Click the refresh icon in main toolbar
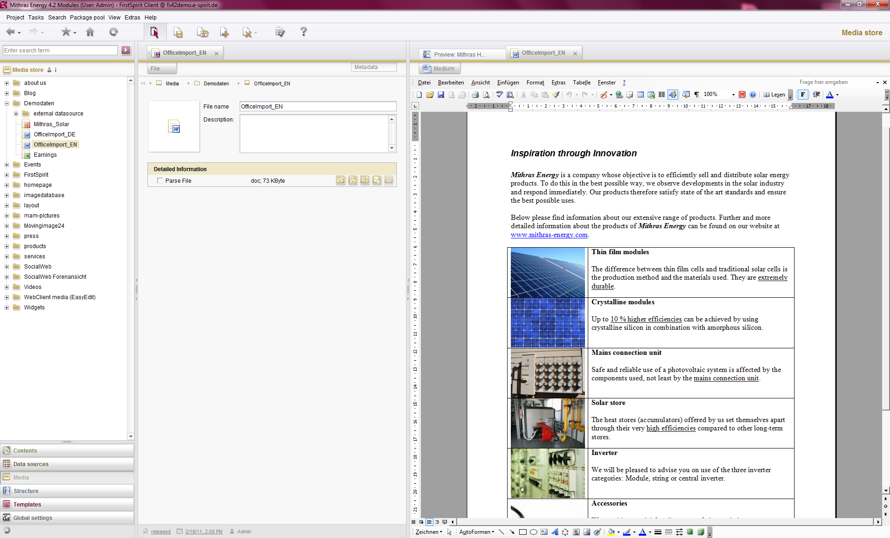 pyautogui.click(x=114, y=32)
